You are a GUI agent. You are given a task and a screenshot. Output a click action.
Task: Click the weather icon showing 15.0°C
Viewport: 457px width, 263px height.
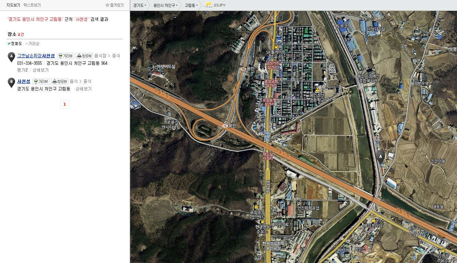[208, 5]
